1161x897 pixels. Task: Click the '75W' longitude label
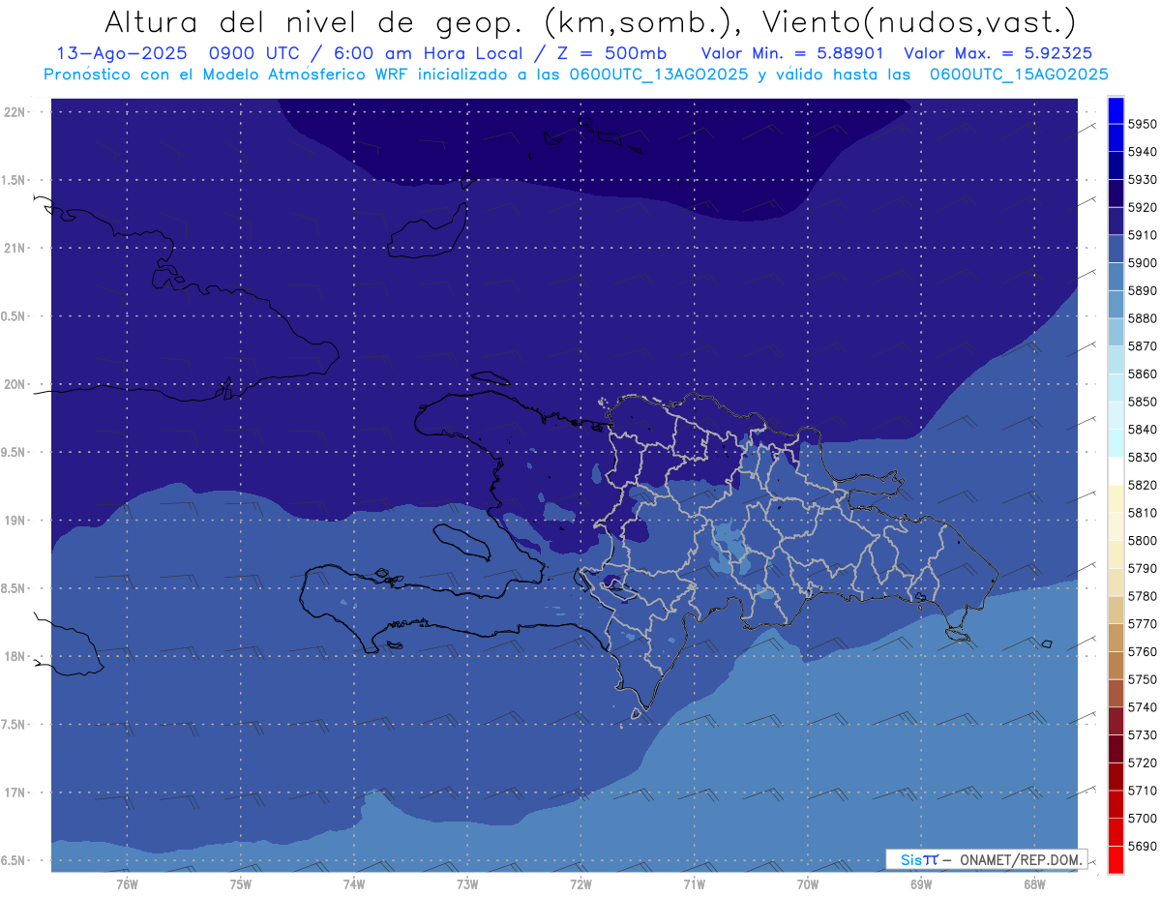[x=240, y=883]
